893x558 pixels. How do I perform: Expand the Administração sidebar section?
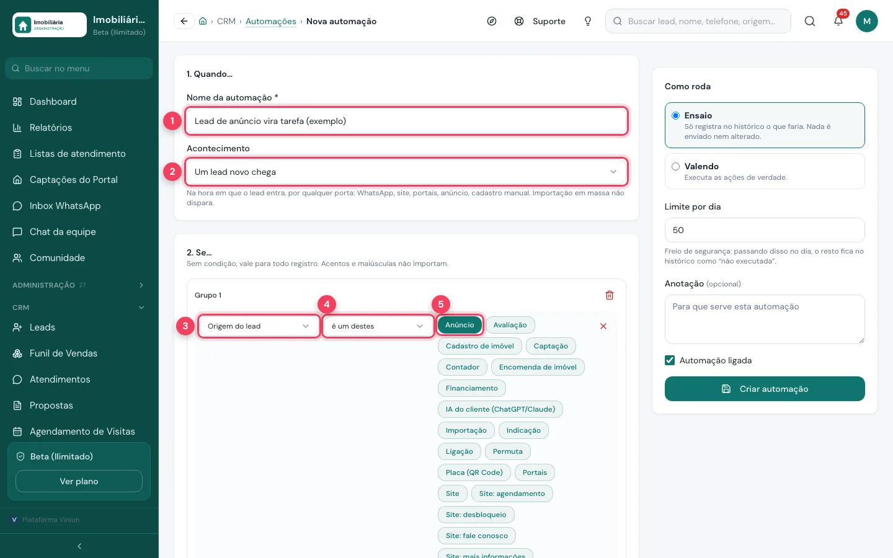pyautogui.click(x=79, y=285)
